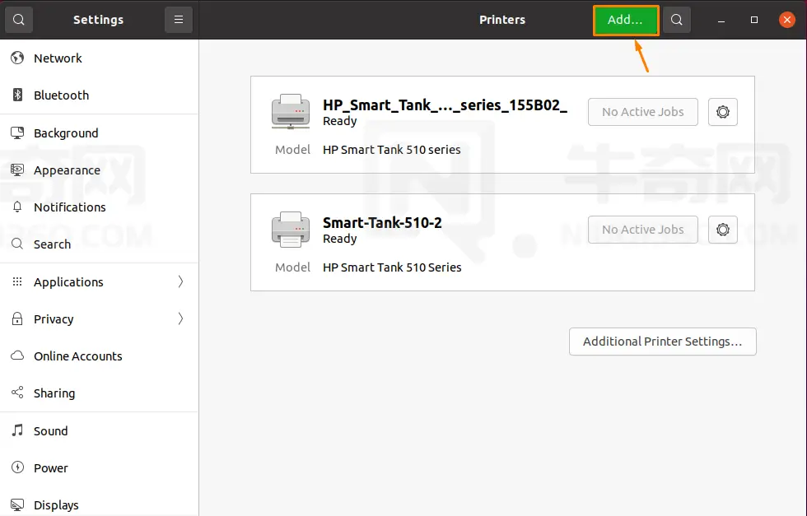Click the Network globe icon
Viewport: 807px width, 516px height.
click(17, 58)
